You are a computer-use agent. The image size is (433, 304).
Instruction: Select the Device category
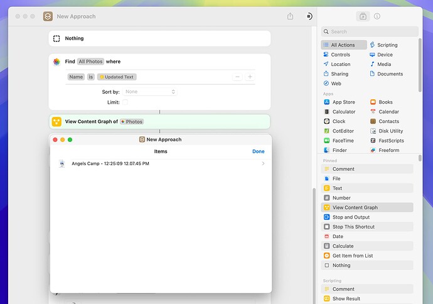tap(381, 55)
